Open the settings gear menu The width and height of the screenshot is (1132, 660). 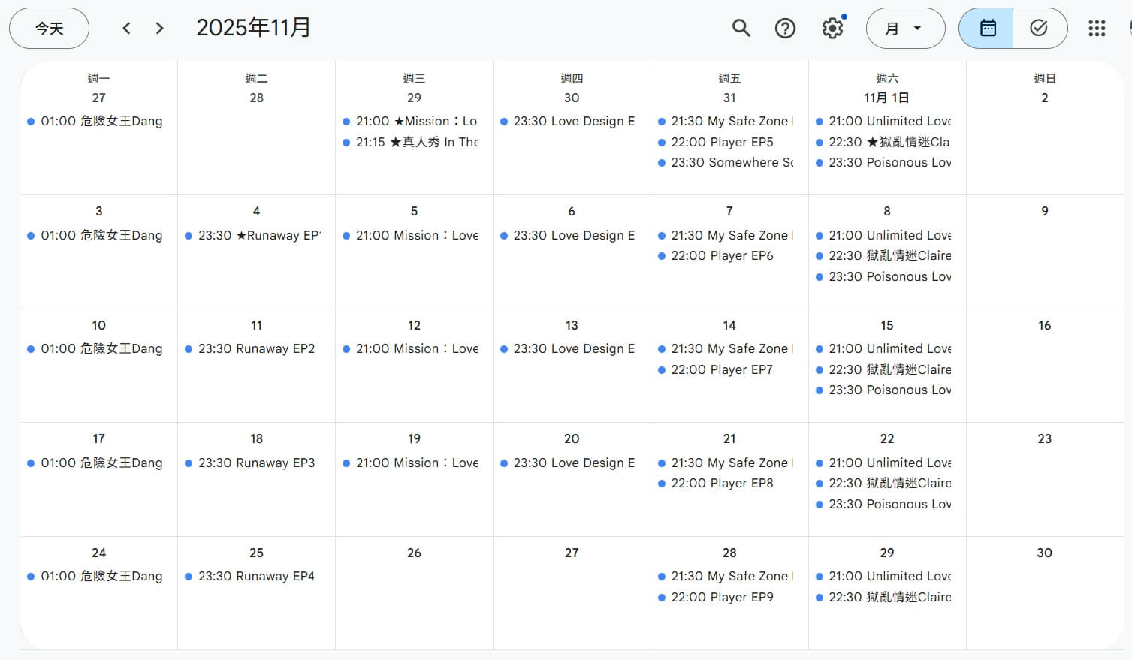[x=832, y=29]
